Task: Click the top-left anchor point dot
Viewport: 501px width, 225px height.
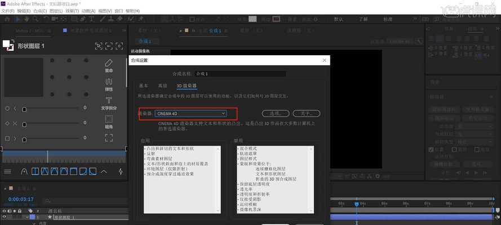Action: [52, 60]
